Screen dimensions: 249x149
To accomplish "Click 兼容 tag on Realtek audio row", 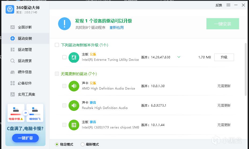I will [93, 103].
